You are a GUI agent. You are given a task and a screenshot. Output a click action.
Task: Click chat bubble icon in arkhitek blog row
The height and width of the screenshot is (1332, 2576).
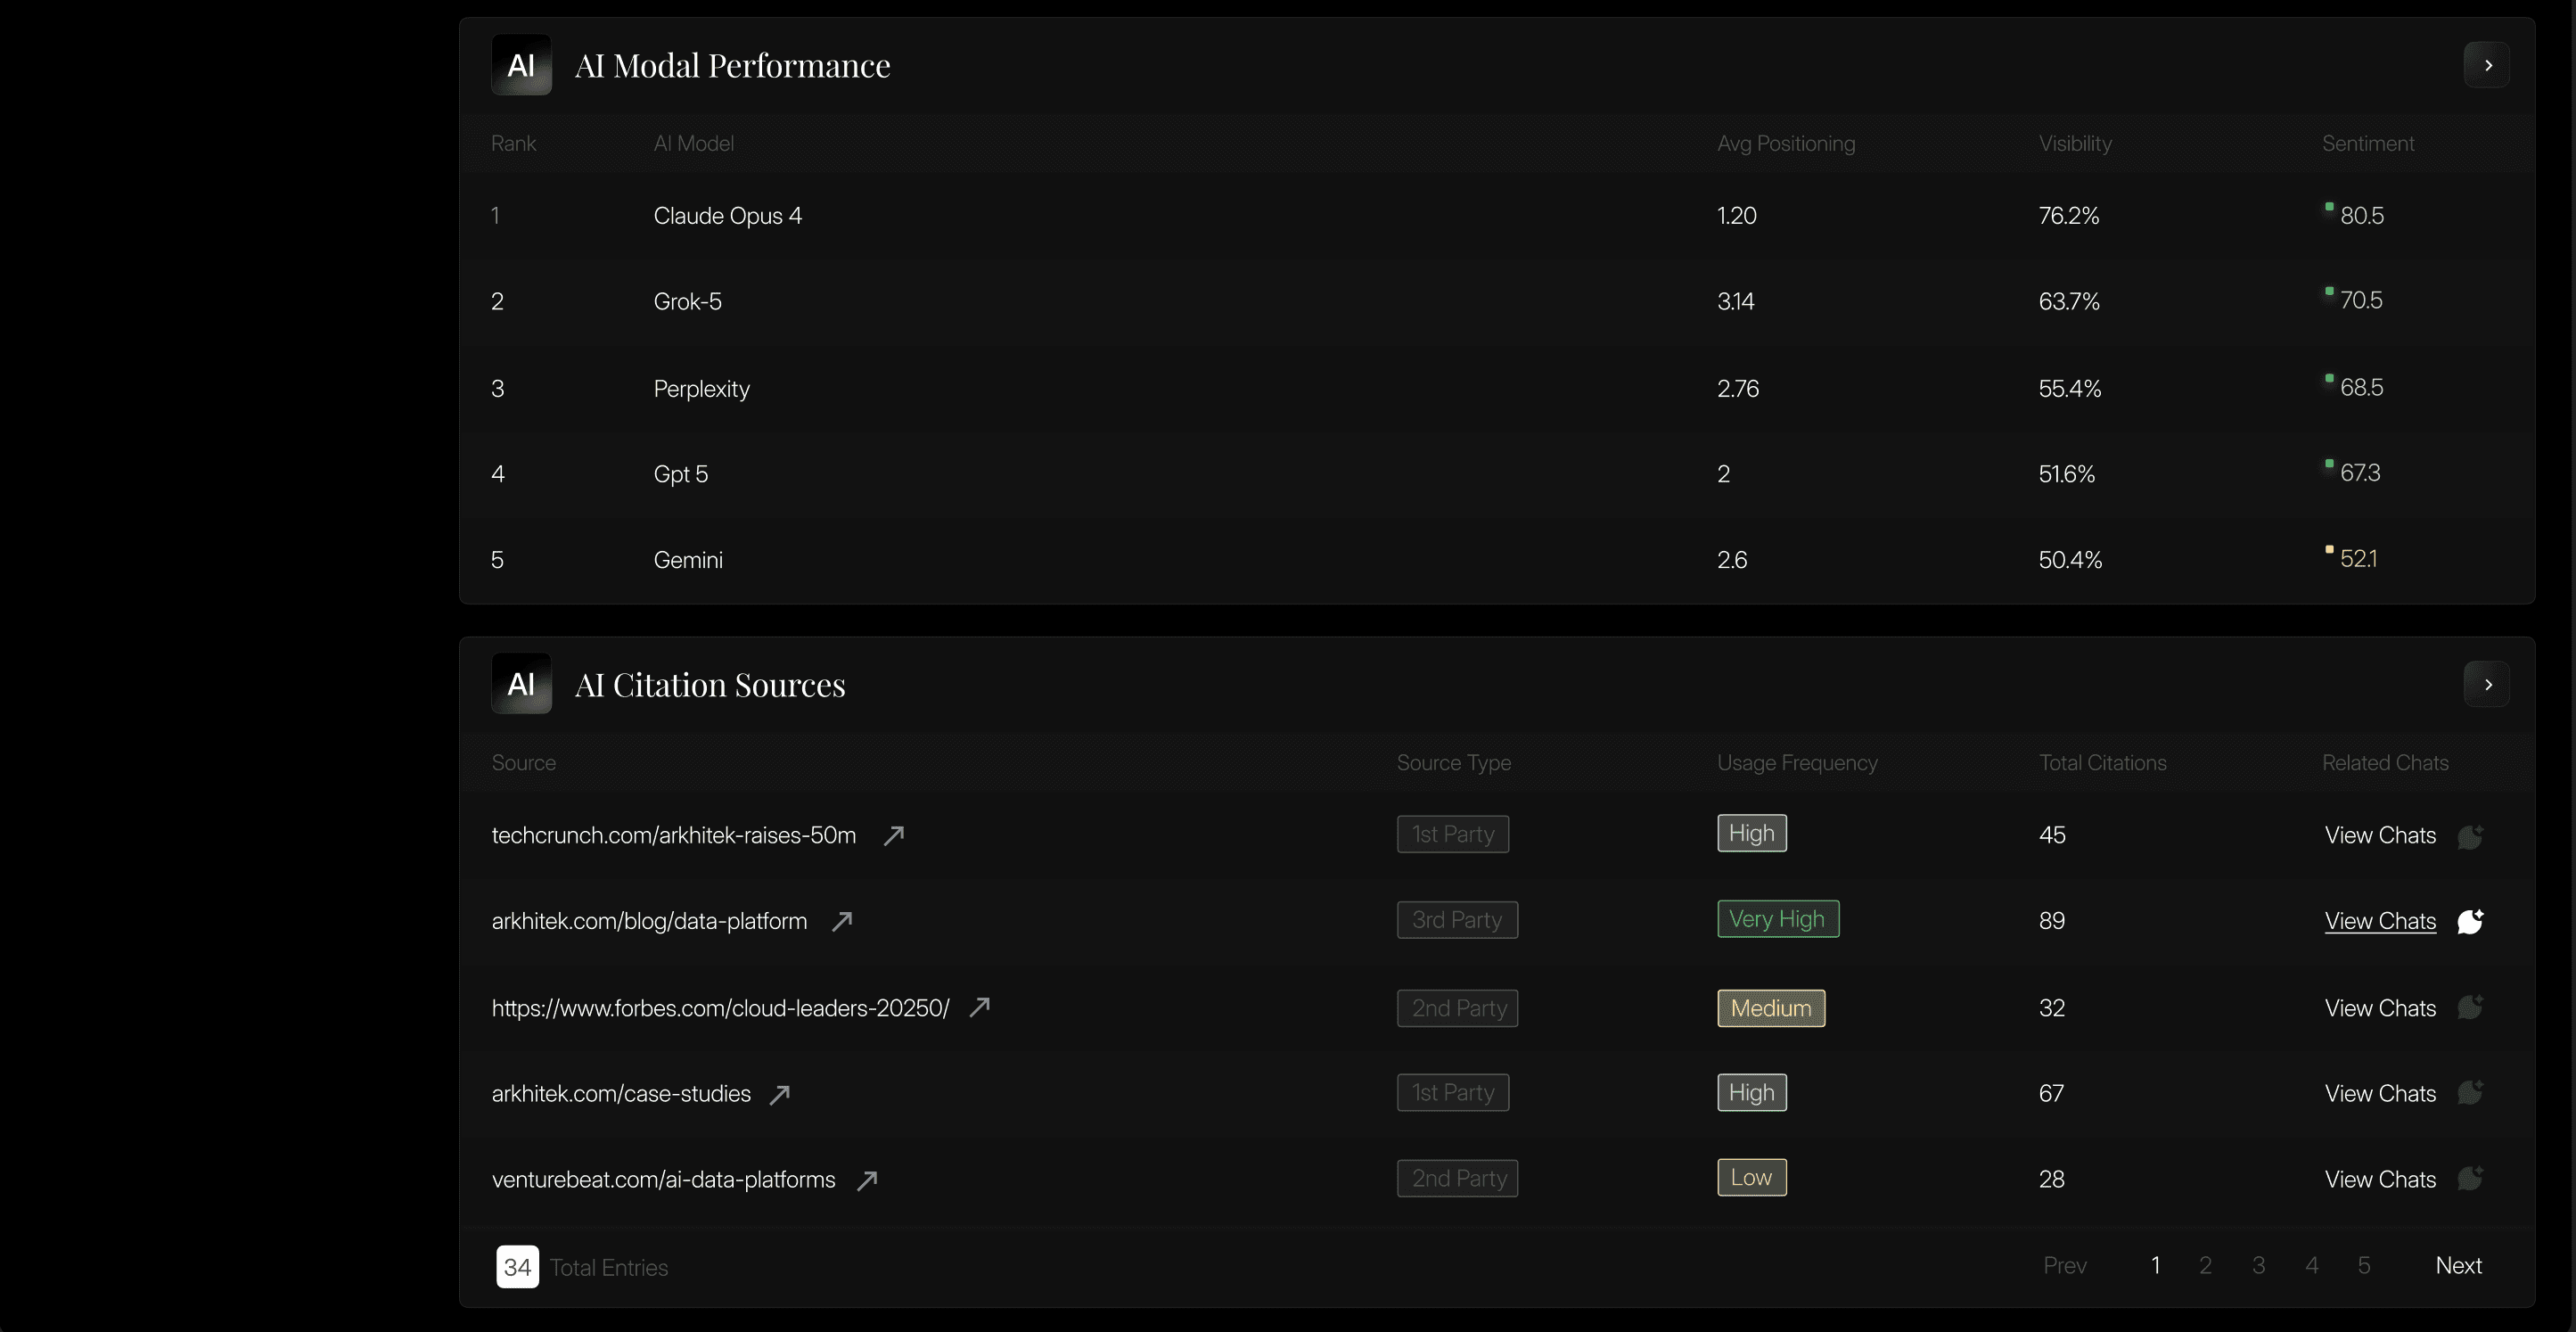click(x=2470, y=921)
